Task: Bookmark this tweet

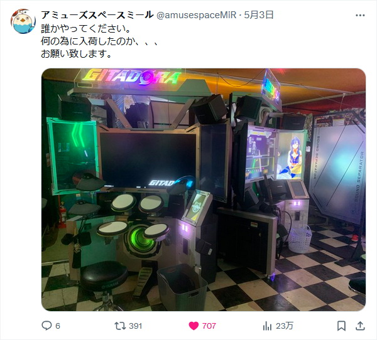Action: (x=341, y=326)
